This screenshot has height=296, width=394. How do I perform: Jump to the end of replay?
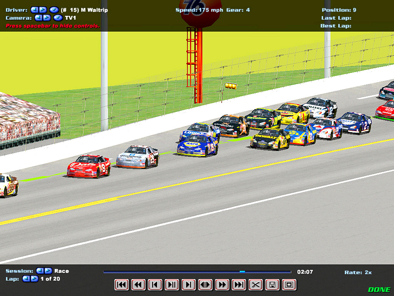239,285
